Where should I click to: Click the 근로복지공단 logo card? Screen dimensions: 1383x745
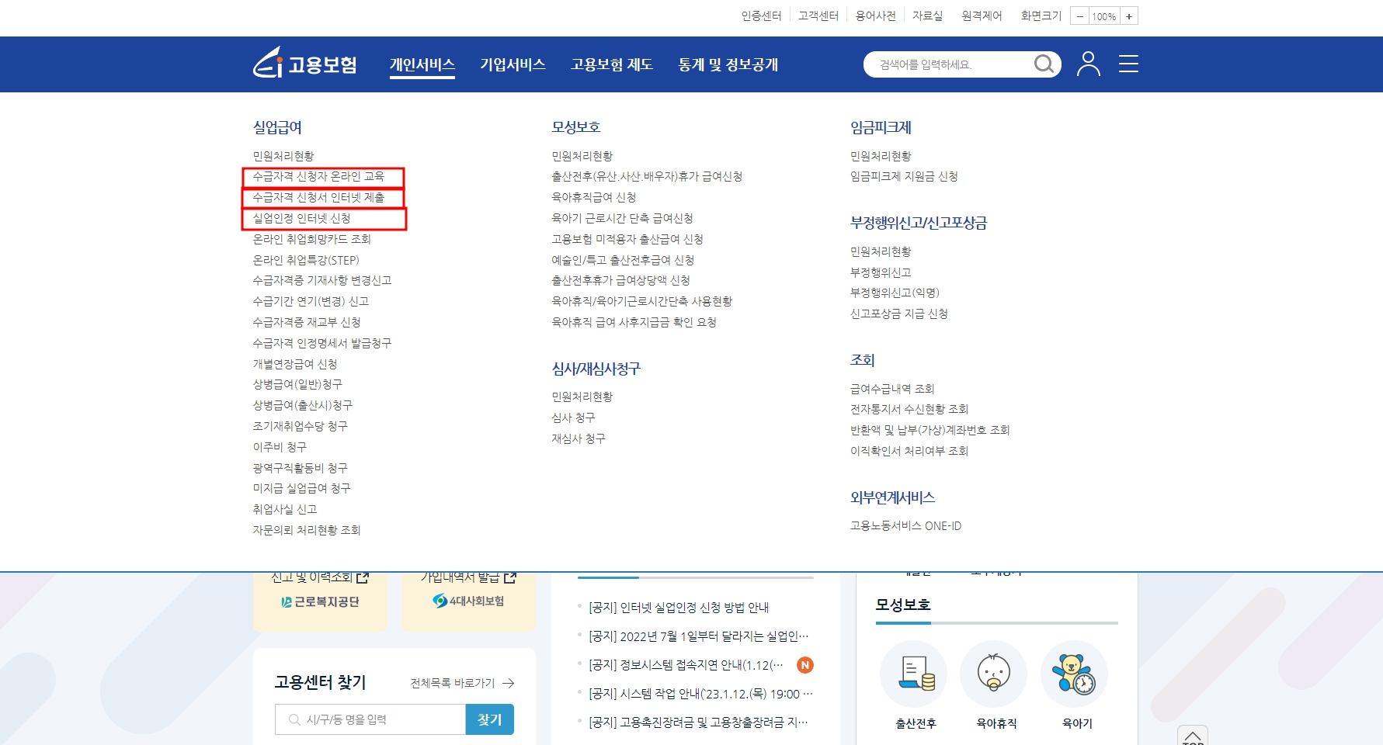pos(320,602)
